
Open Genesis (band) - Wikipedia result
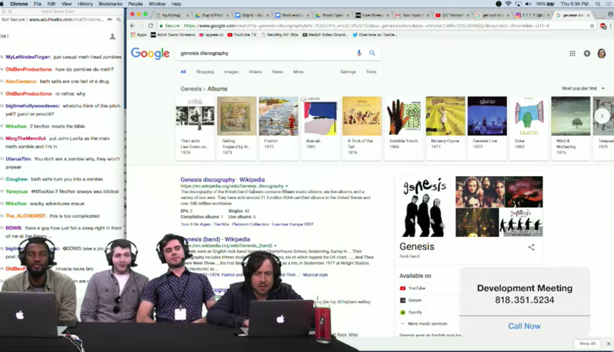click(216, 239)
